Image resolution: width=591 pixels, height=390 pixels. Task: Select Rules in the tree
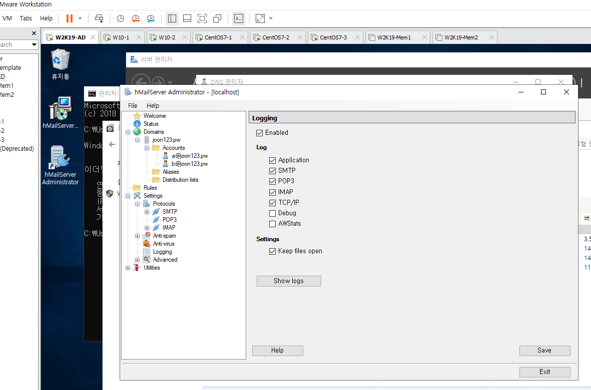coord(150,188)
